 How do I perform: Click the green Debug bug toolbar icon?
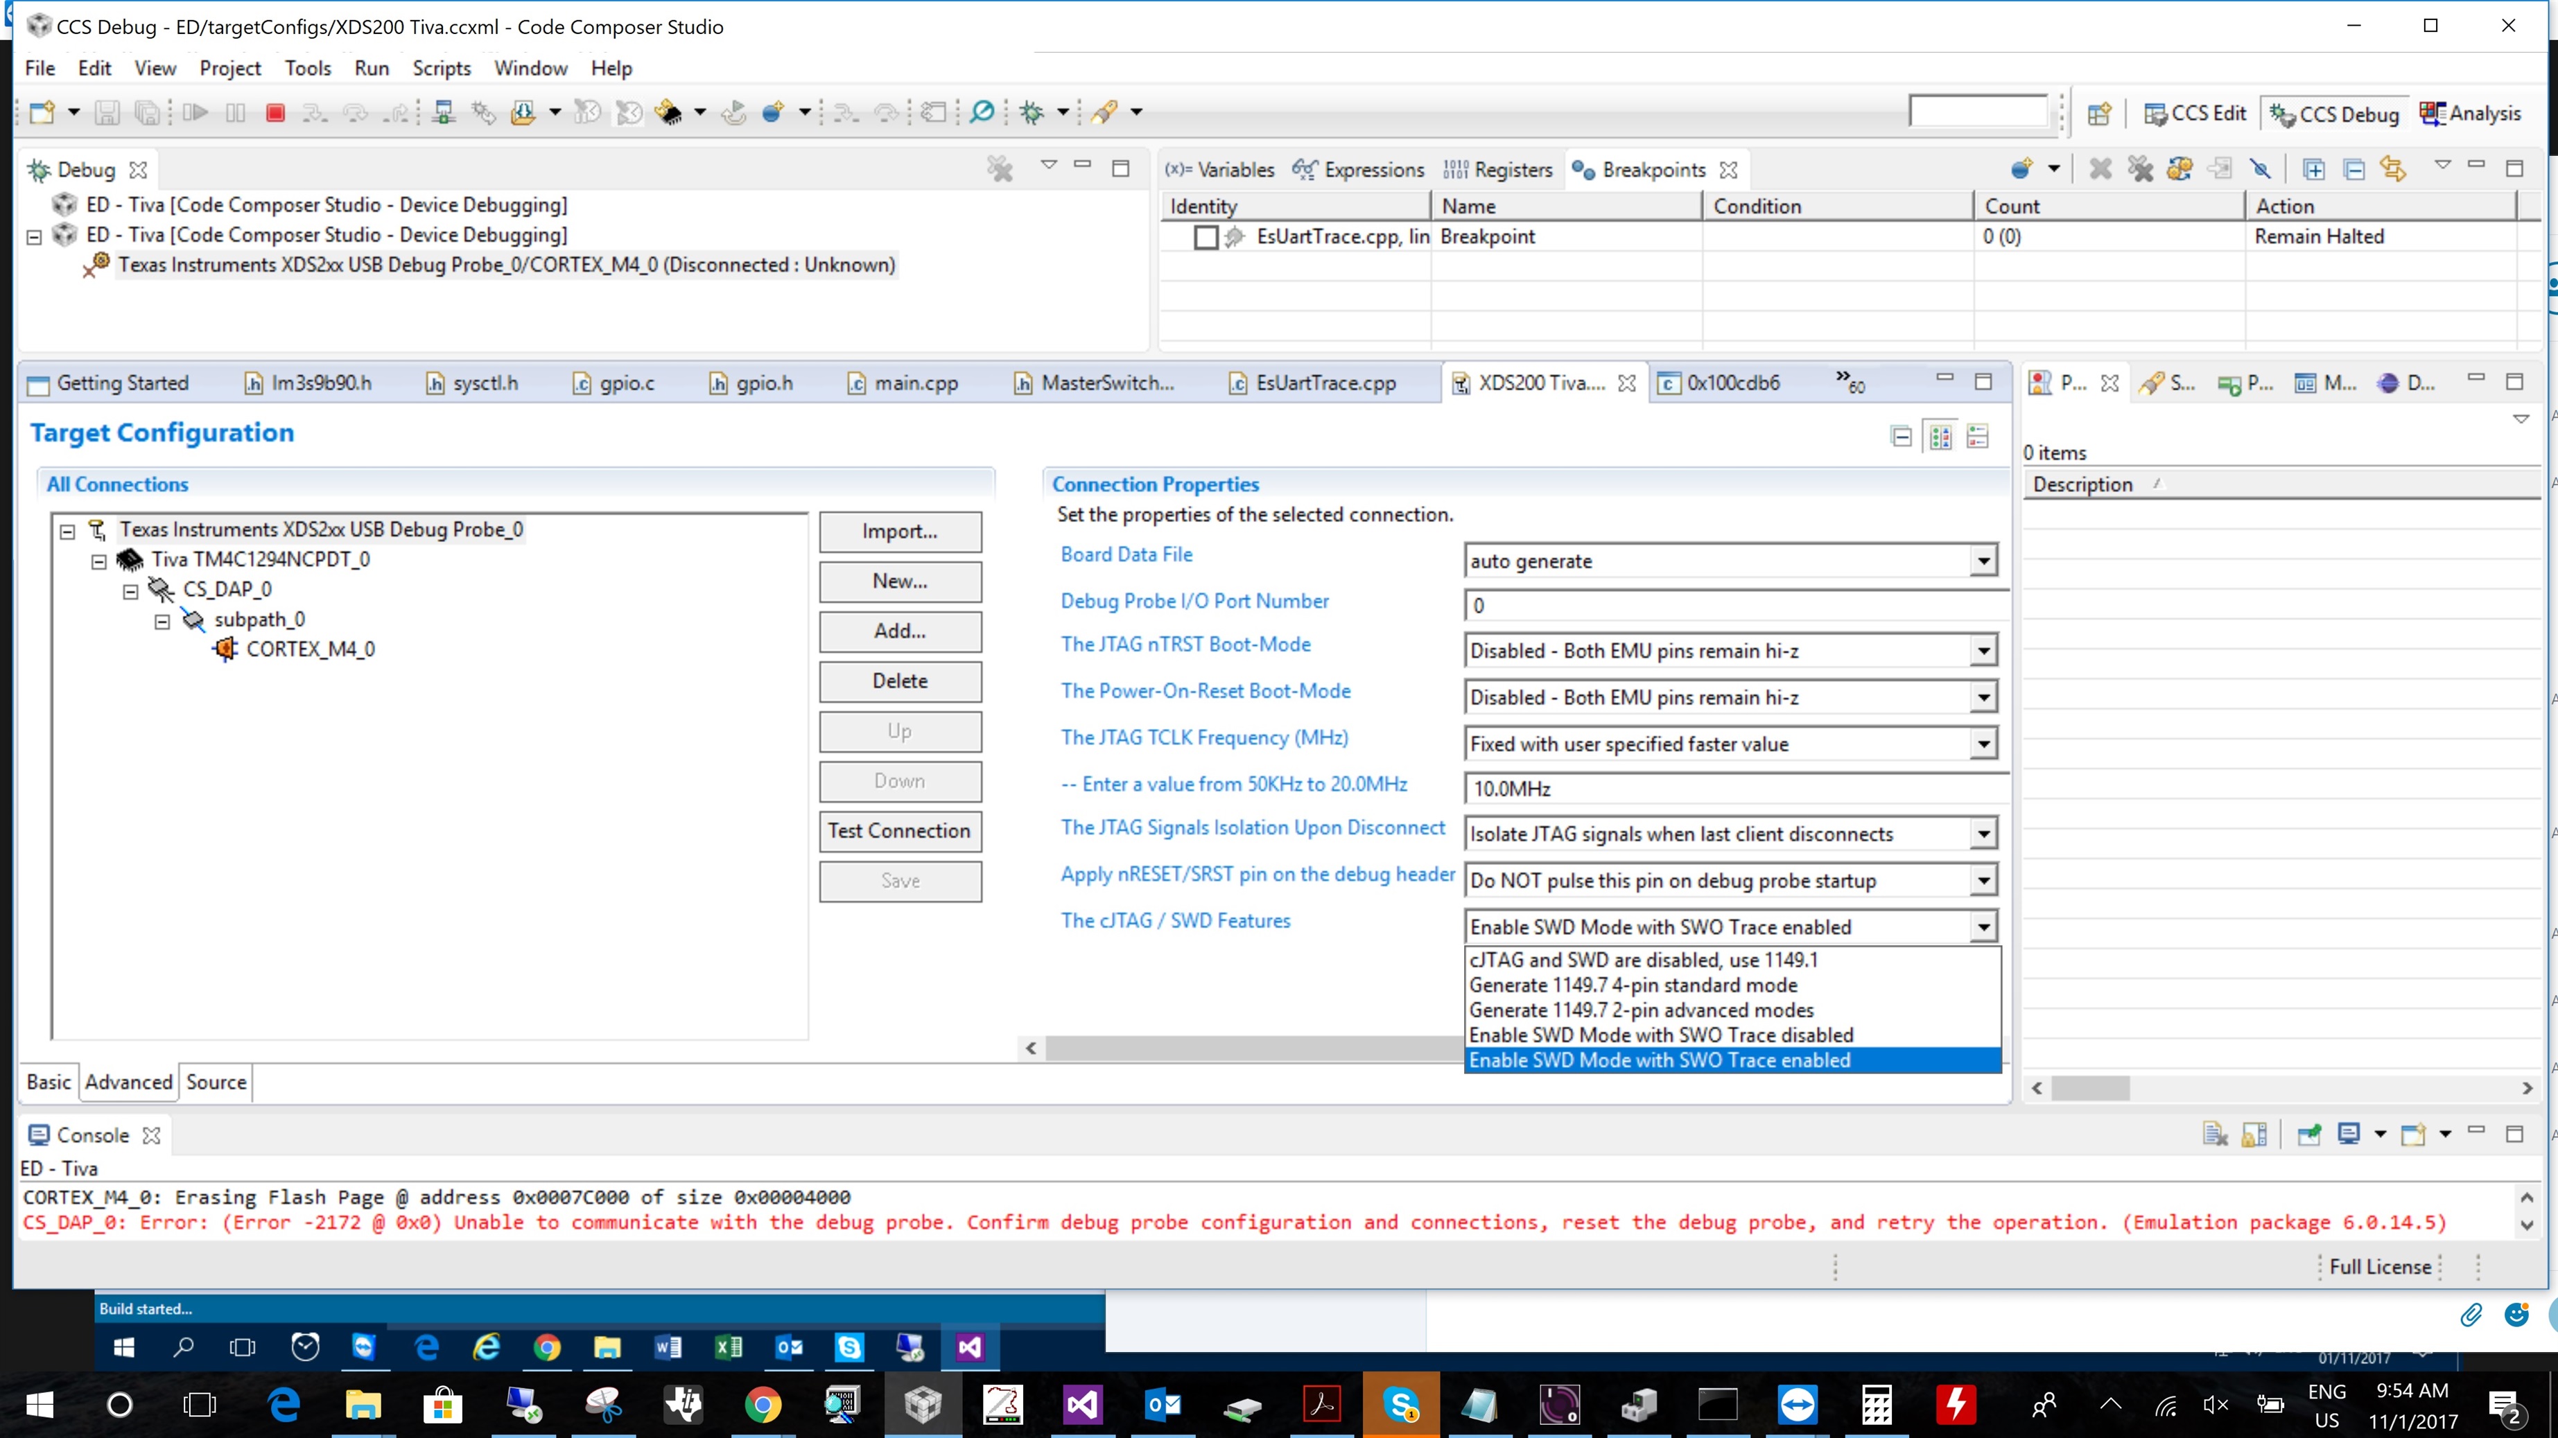tap(1032, 113)
